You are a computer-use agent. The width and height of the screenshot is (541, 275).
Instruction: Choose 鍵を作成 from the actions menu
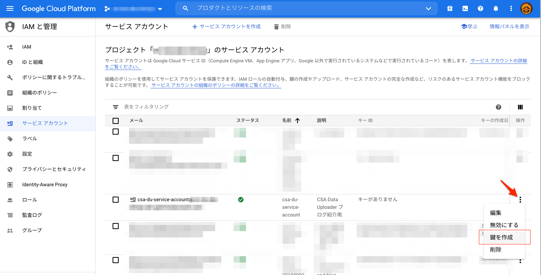(504, 237)
